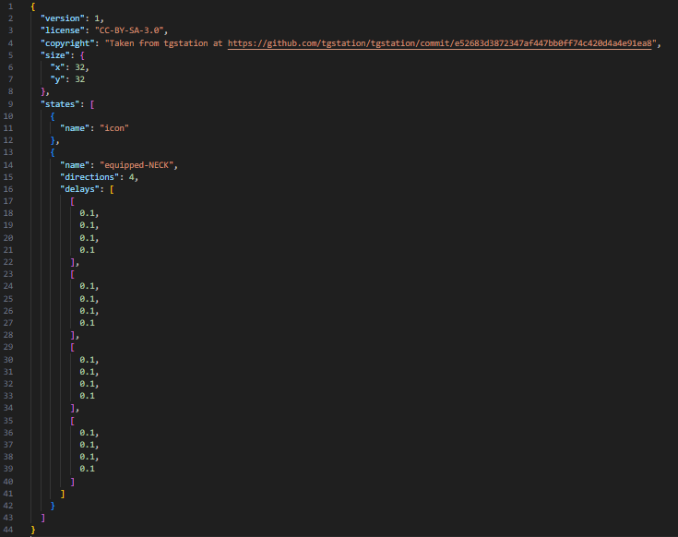Click the value 32 after "x"
The width and height of the screenshot is (678, 537).
80,67
